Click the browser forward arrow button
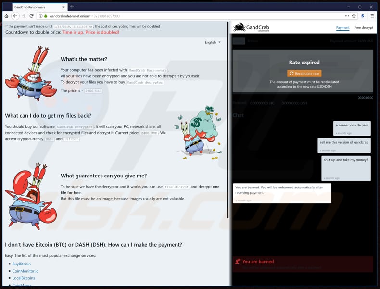This screenshot has width=380, height=289. tap(24, 16)
